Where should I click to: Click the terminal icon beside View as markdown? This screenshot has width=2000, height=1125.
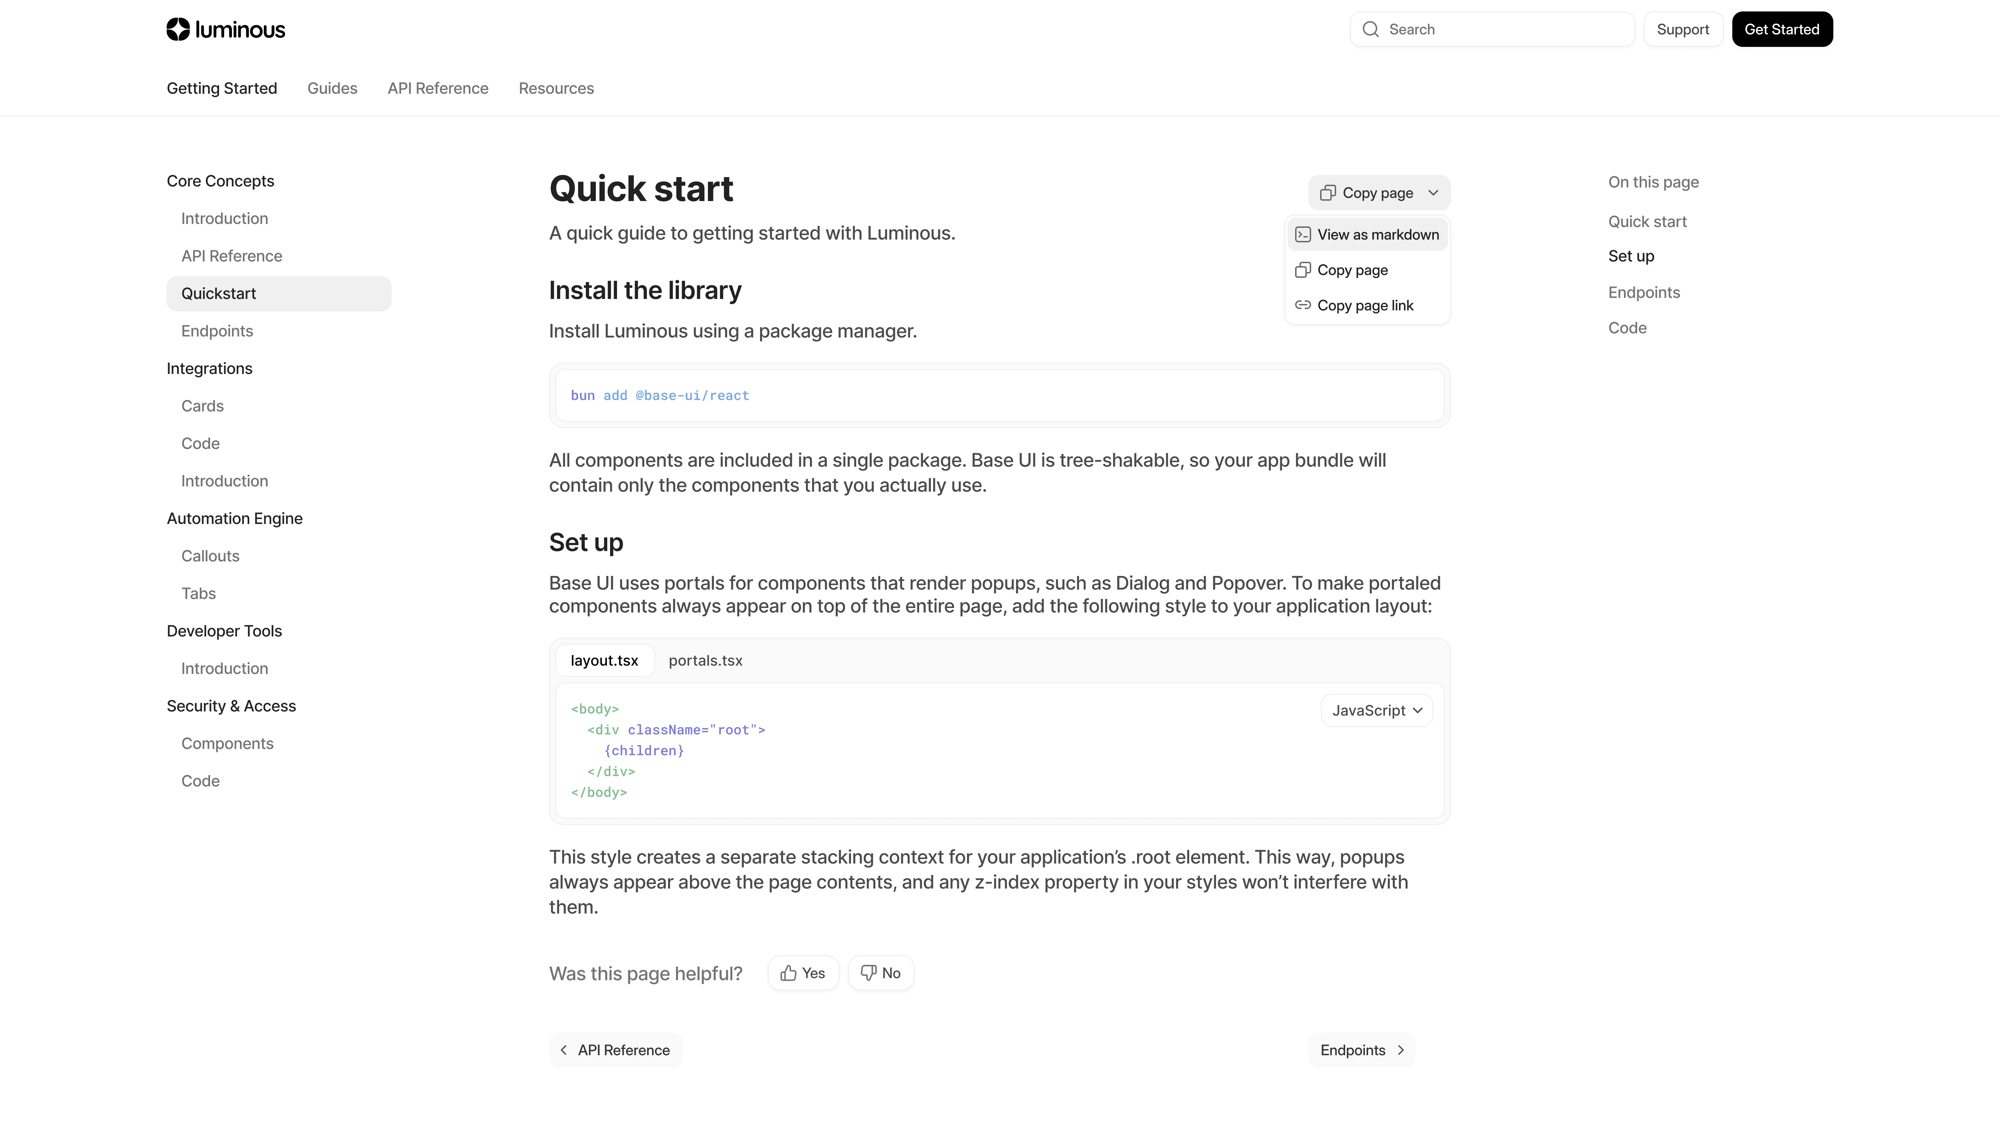1303,234
